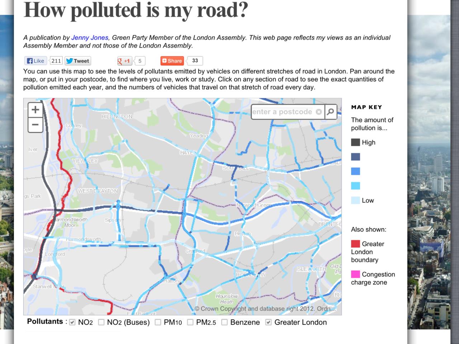Click the Twitter Tweet button
459x344 pixels.
pyautogui.click(x=78, y=61)
